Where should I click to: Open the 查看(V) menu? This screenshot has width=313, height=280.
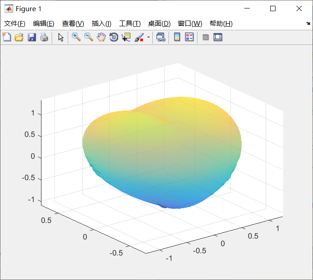[73, 24]
